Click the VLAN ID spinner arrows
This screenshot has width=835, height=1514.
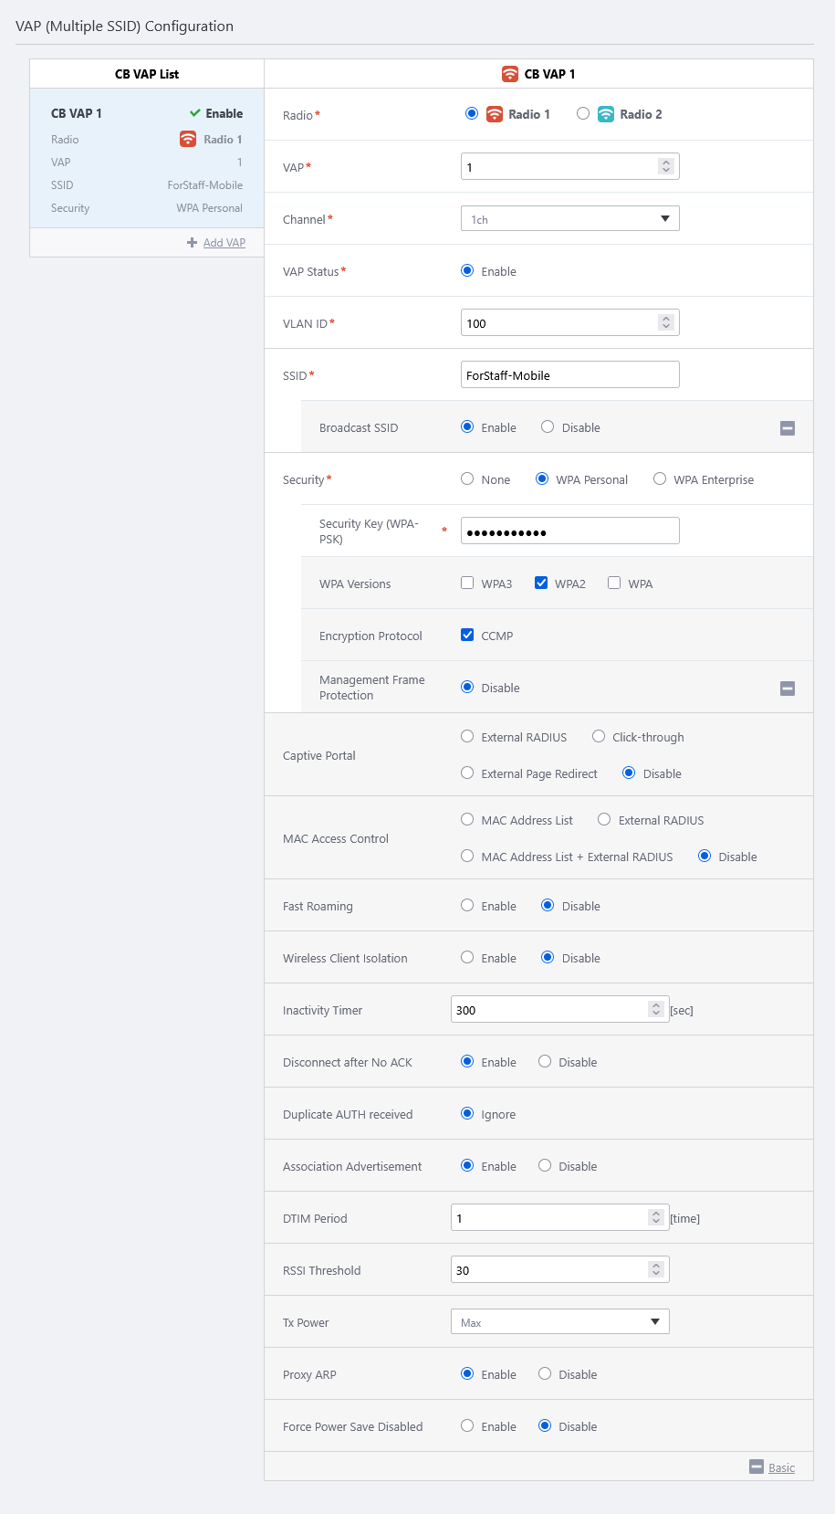click(666, 323)
